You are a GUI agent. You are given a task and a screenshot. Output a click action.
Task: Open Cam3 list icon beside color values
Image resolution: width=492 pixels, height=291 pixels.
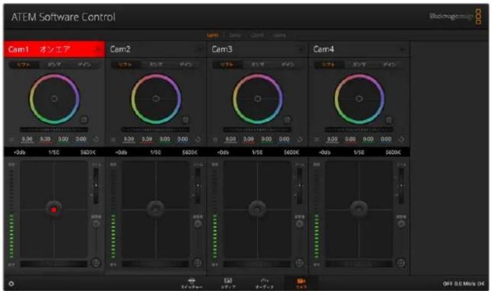tap(215, 139)
